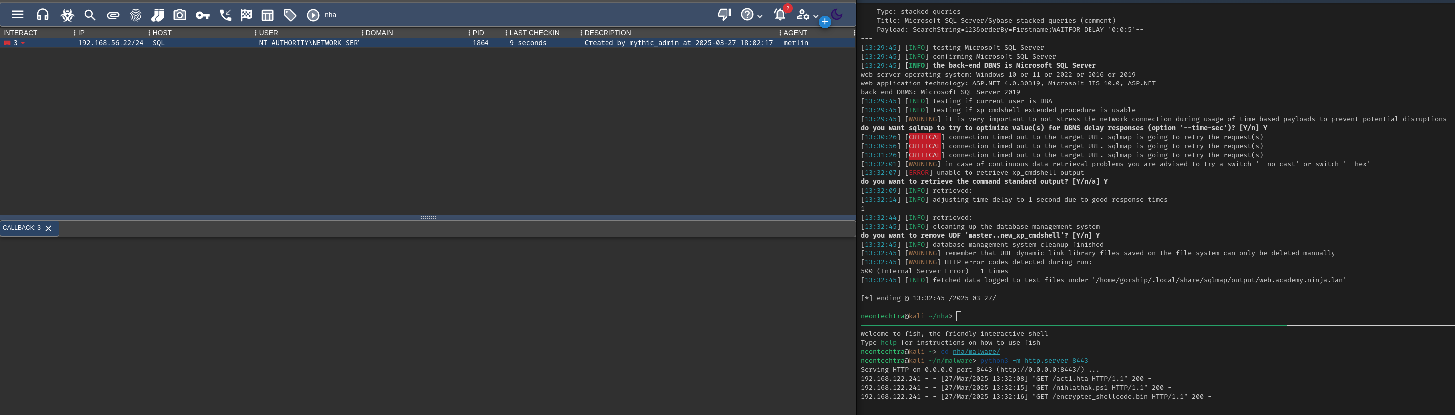Click the thumbs-down feedback icon
Viewport: 1455px width, 415px height.
(724, 14)
